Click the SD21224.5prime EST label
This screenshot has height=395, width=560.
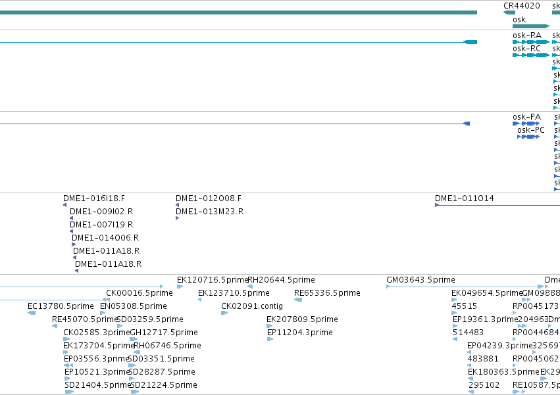coord(164,385)
